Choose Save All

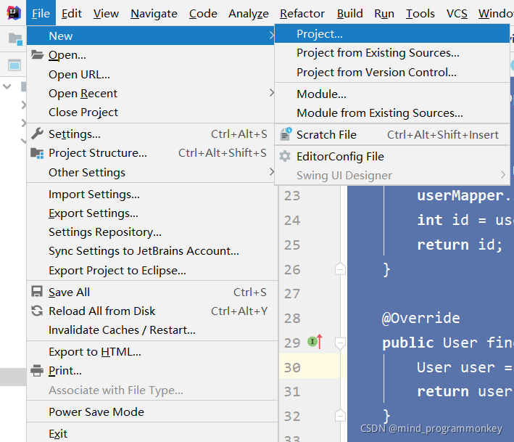(152, 292)
